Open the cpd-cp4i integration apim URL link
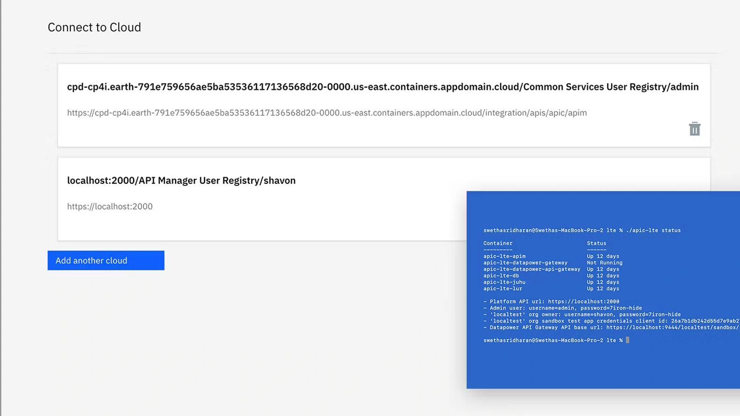 point(327,113)
